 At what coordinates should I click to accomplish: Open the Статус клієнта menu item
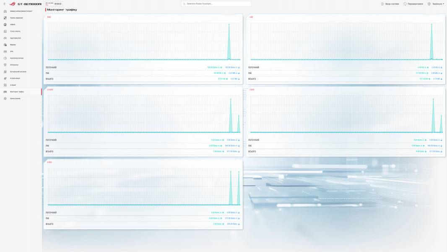[15, 31]
